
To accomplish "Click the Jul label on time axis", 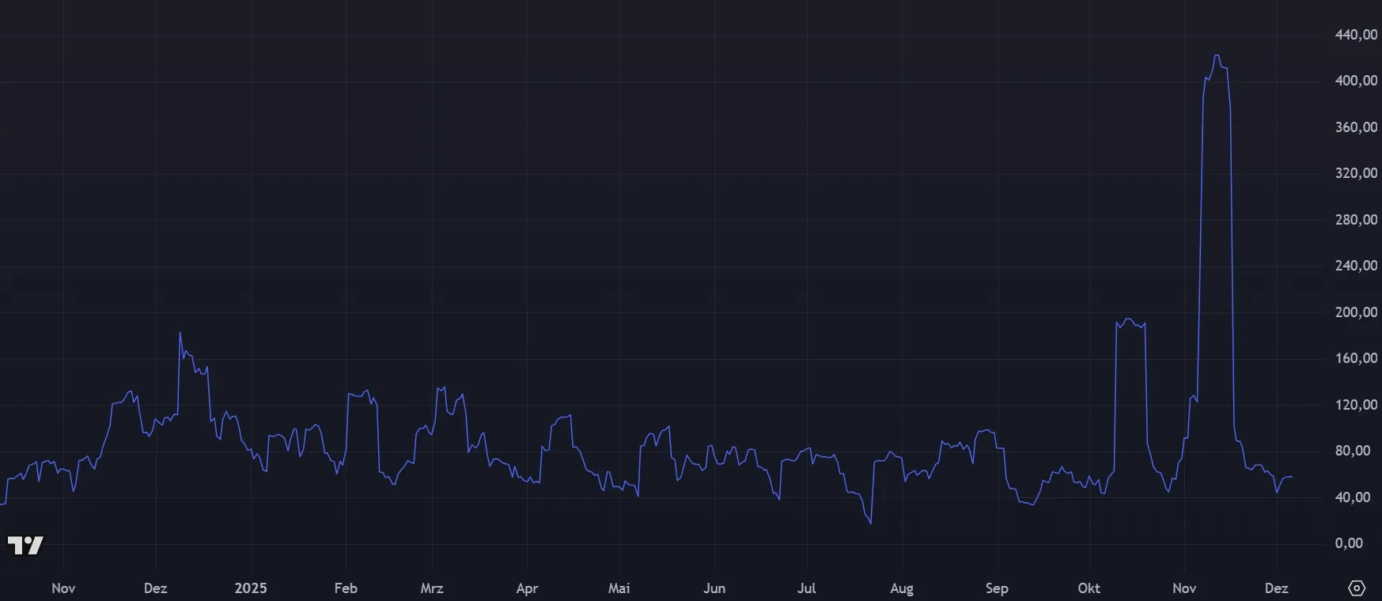I will [x=807, y=588].
